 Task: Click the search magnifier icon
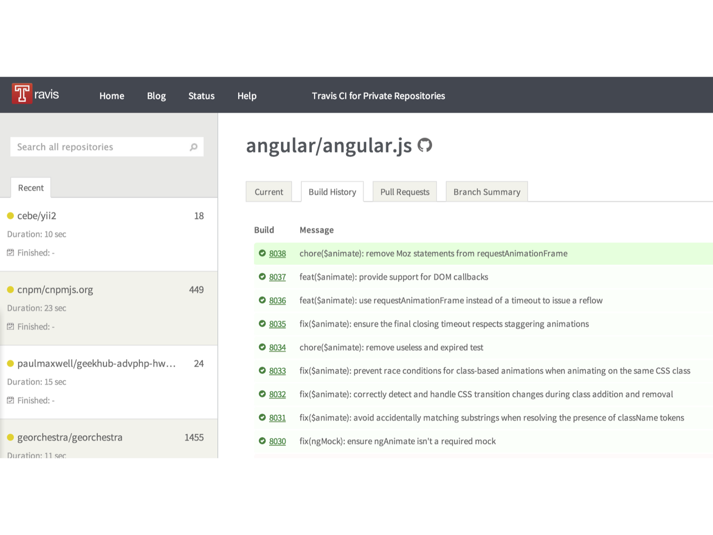click(x=193, y=147)
